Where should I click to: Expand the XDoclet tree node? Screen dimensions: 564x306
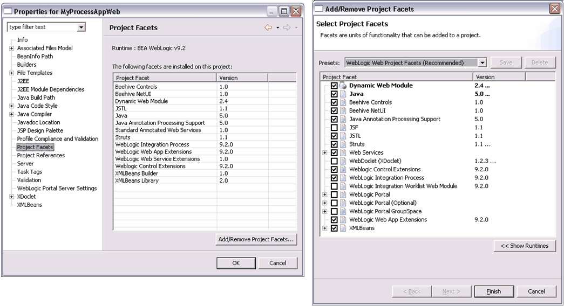[x=11, y=197]
